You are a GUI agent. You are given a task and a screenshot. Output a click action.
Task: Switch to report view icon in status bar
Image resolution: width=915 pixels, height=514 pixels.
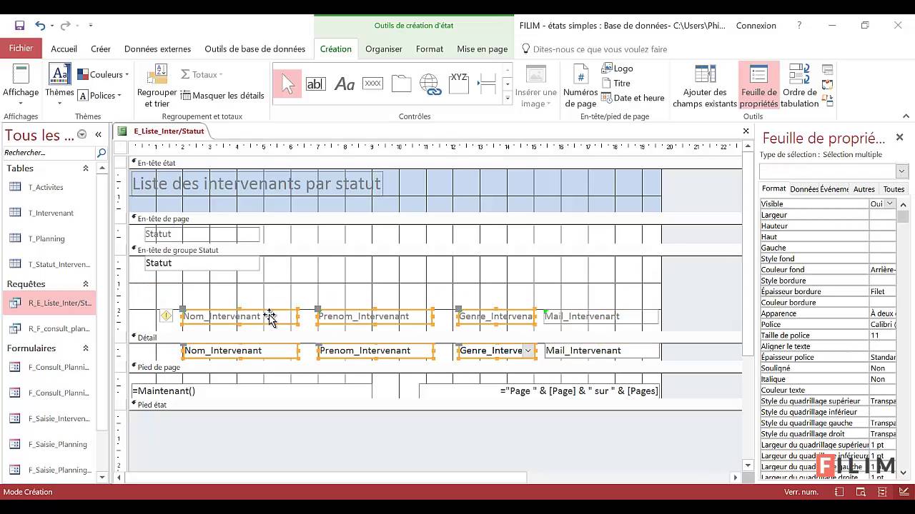[x=840, y=492]
